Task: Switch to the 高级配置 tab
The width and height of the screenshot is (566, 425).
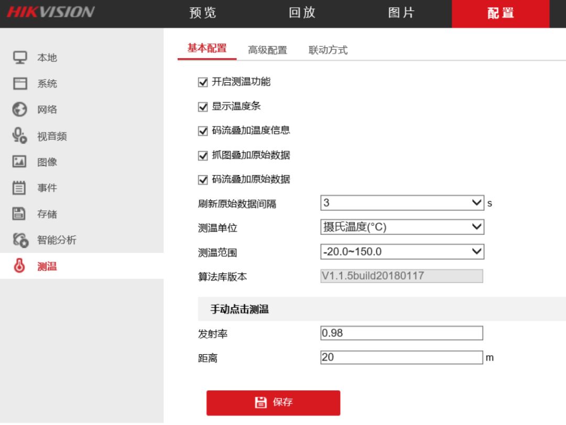Action: (267, 50)
